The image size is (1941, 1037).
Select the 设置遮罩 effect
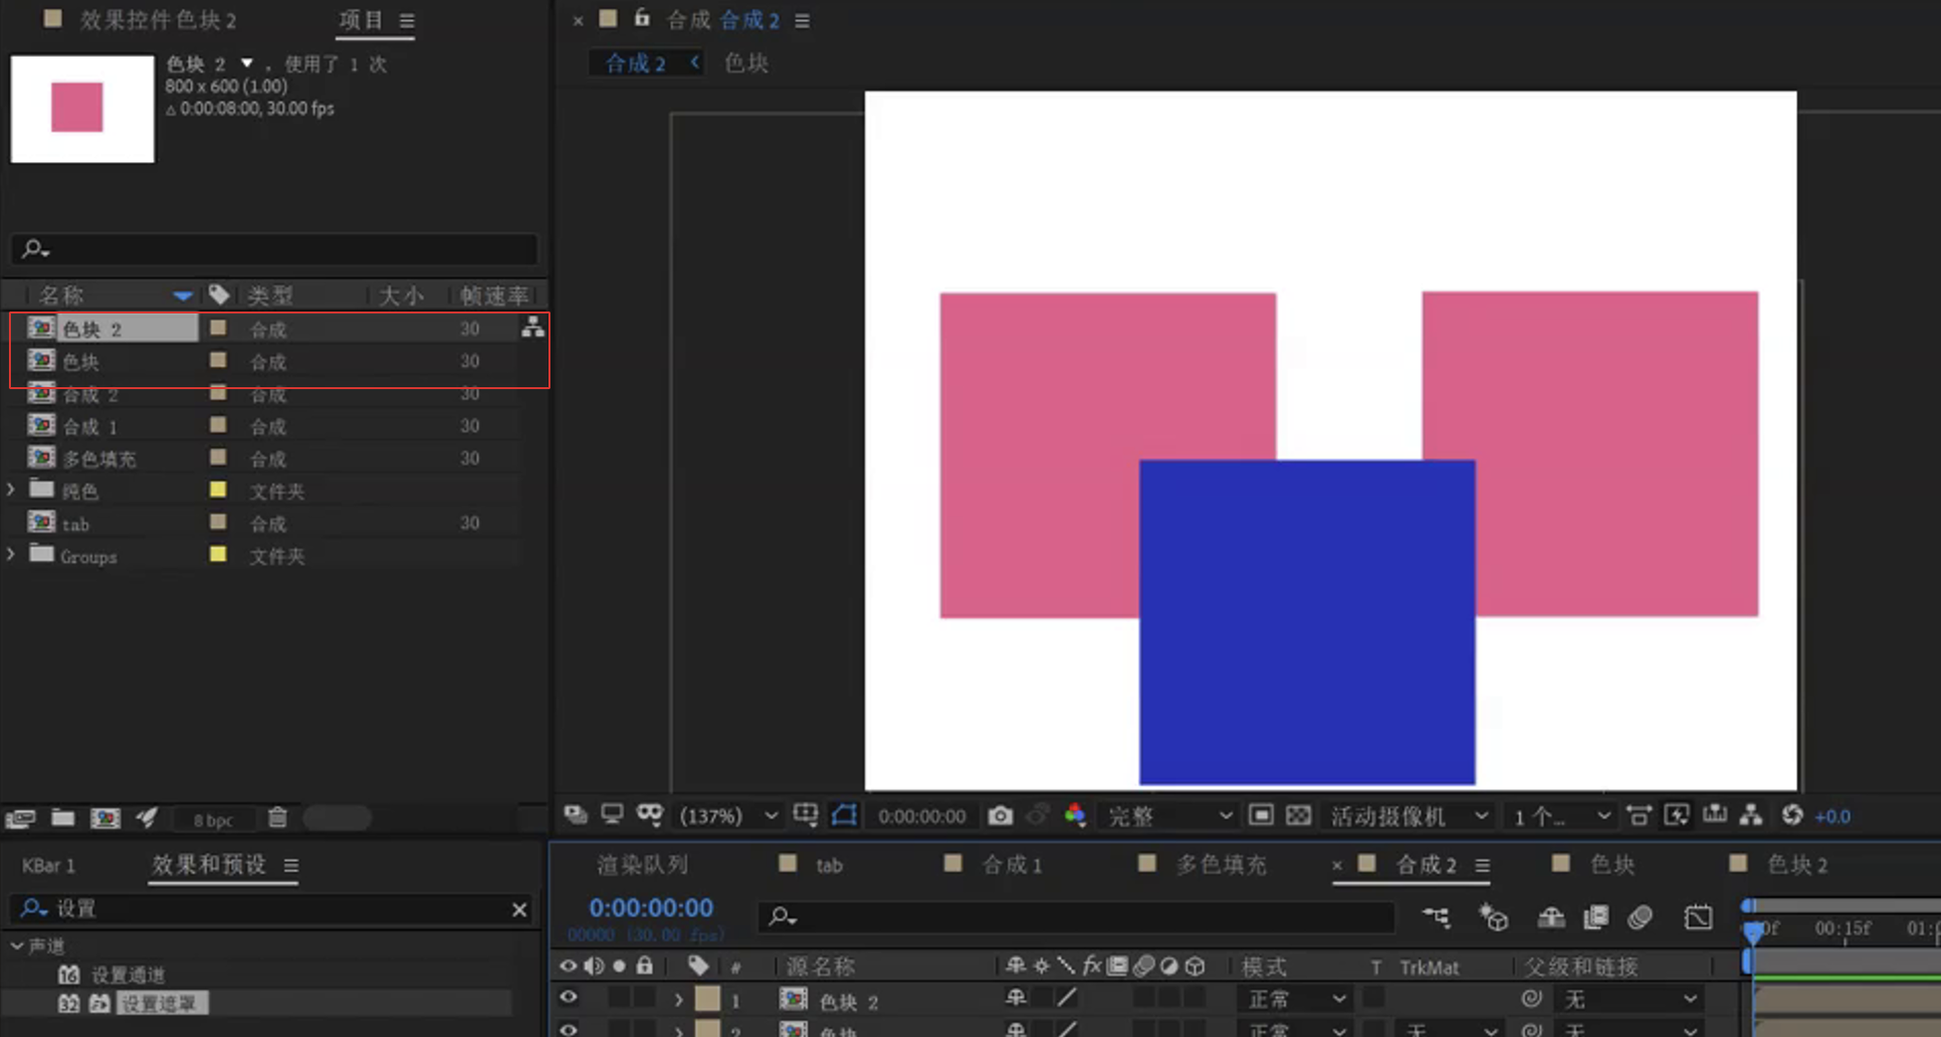tap(162, 1003)
